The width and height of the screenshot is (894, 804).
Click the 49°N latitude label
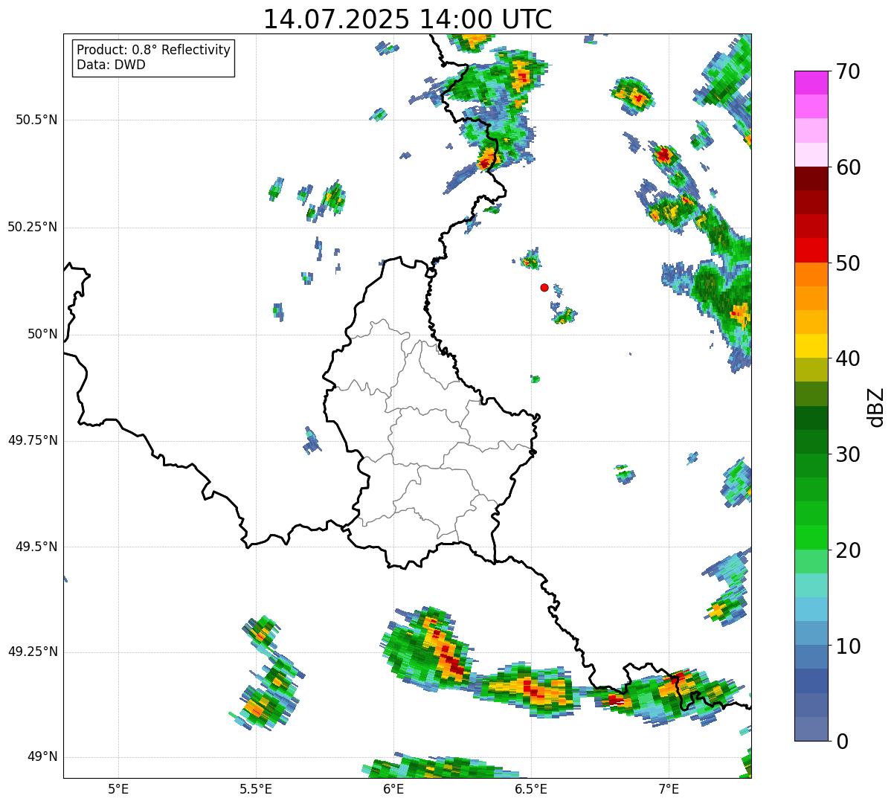tap(42, 757)
